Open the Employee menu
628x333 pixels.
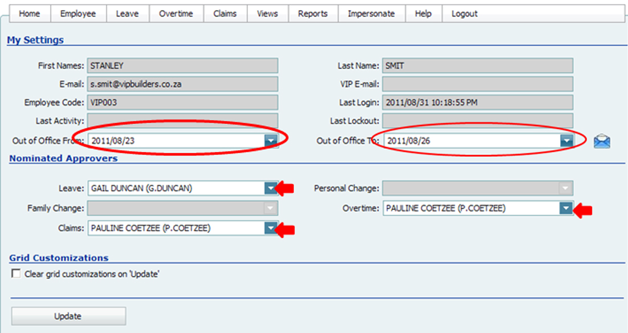[x=78, y=14]
